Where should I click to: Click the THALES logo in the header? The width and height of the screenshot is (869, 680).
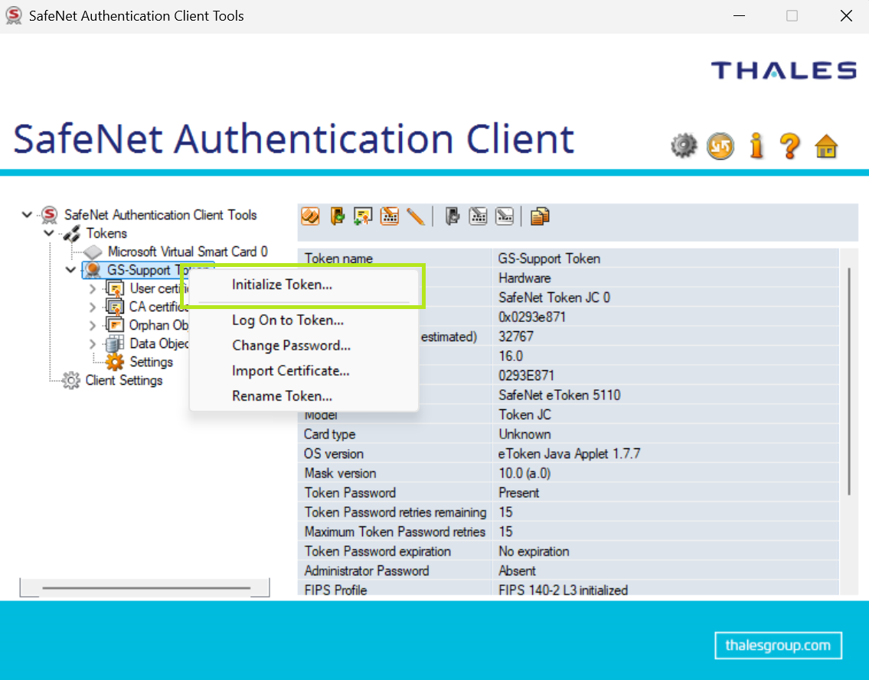point(784,70)
